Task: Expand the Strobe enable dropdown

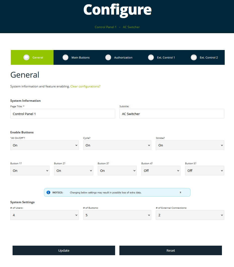Action: click(x=190, y=145)
